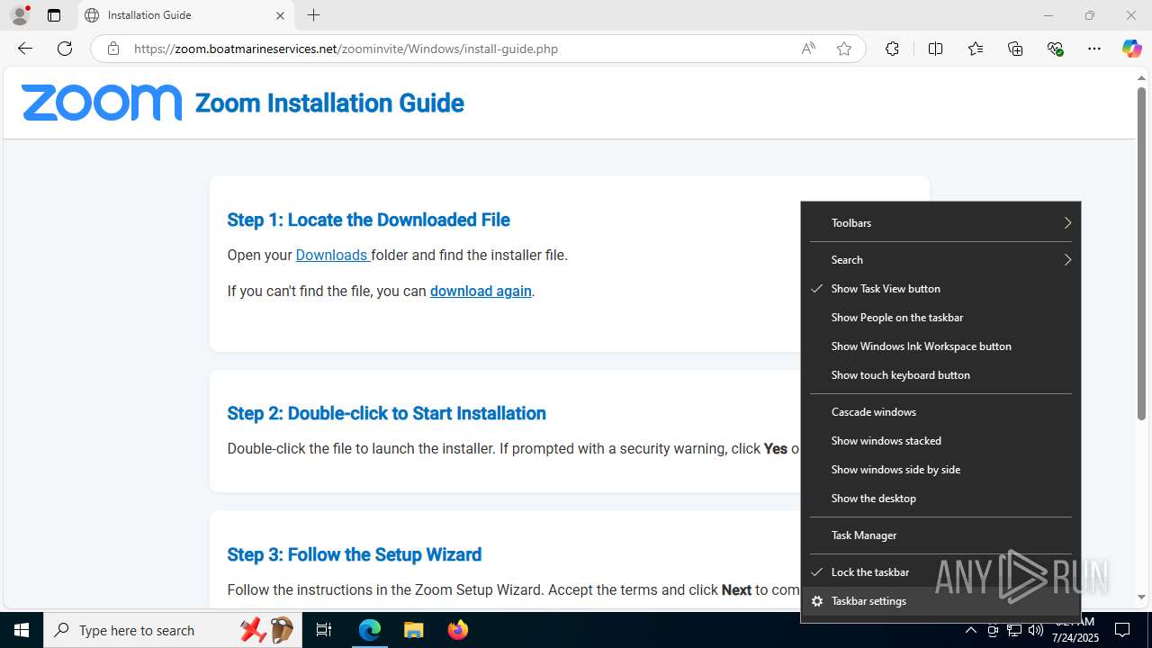Screen dimensions: 1152x648
Task: Open a new browser tab
Action: pos(313,15)
